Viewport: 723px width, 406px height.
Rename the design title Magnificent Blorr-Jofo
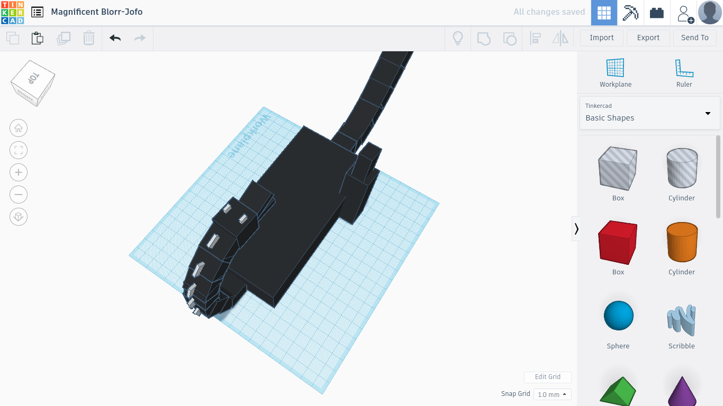tap(97, 12)
